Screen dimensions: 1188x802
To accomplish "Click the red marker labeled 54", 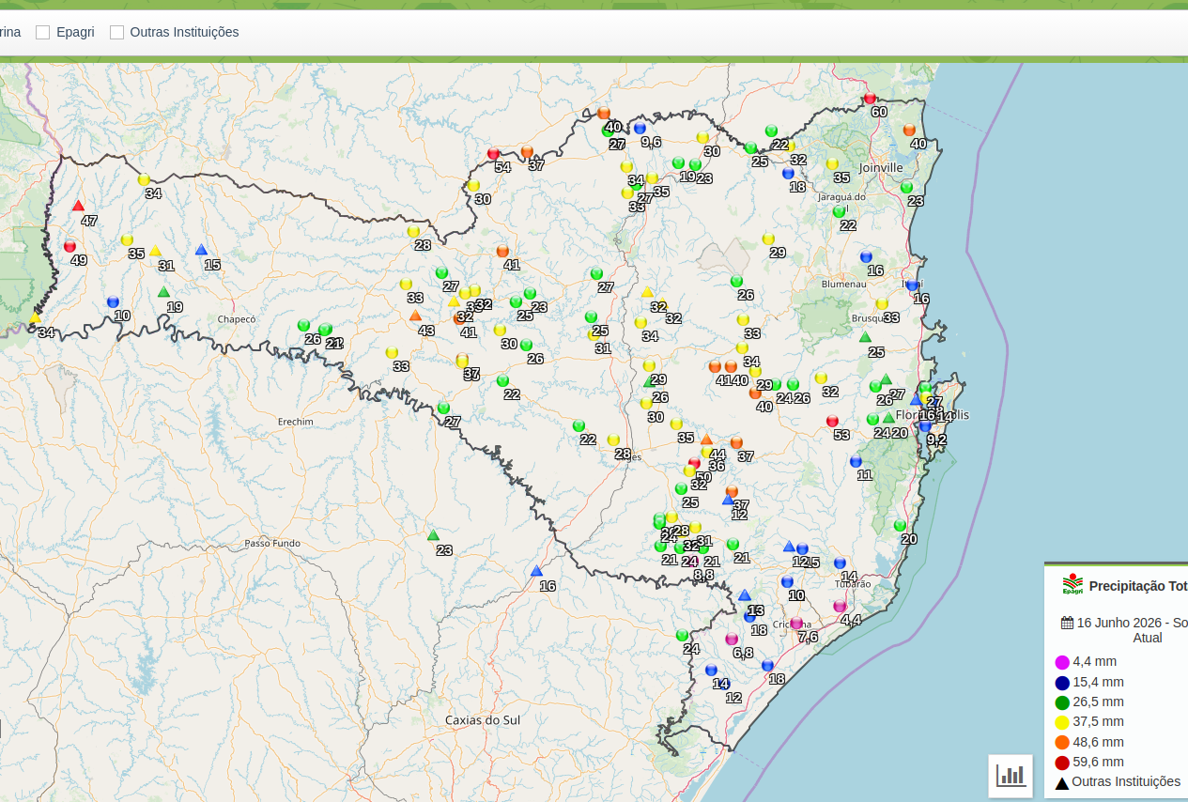I will point(493,153).
